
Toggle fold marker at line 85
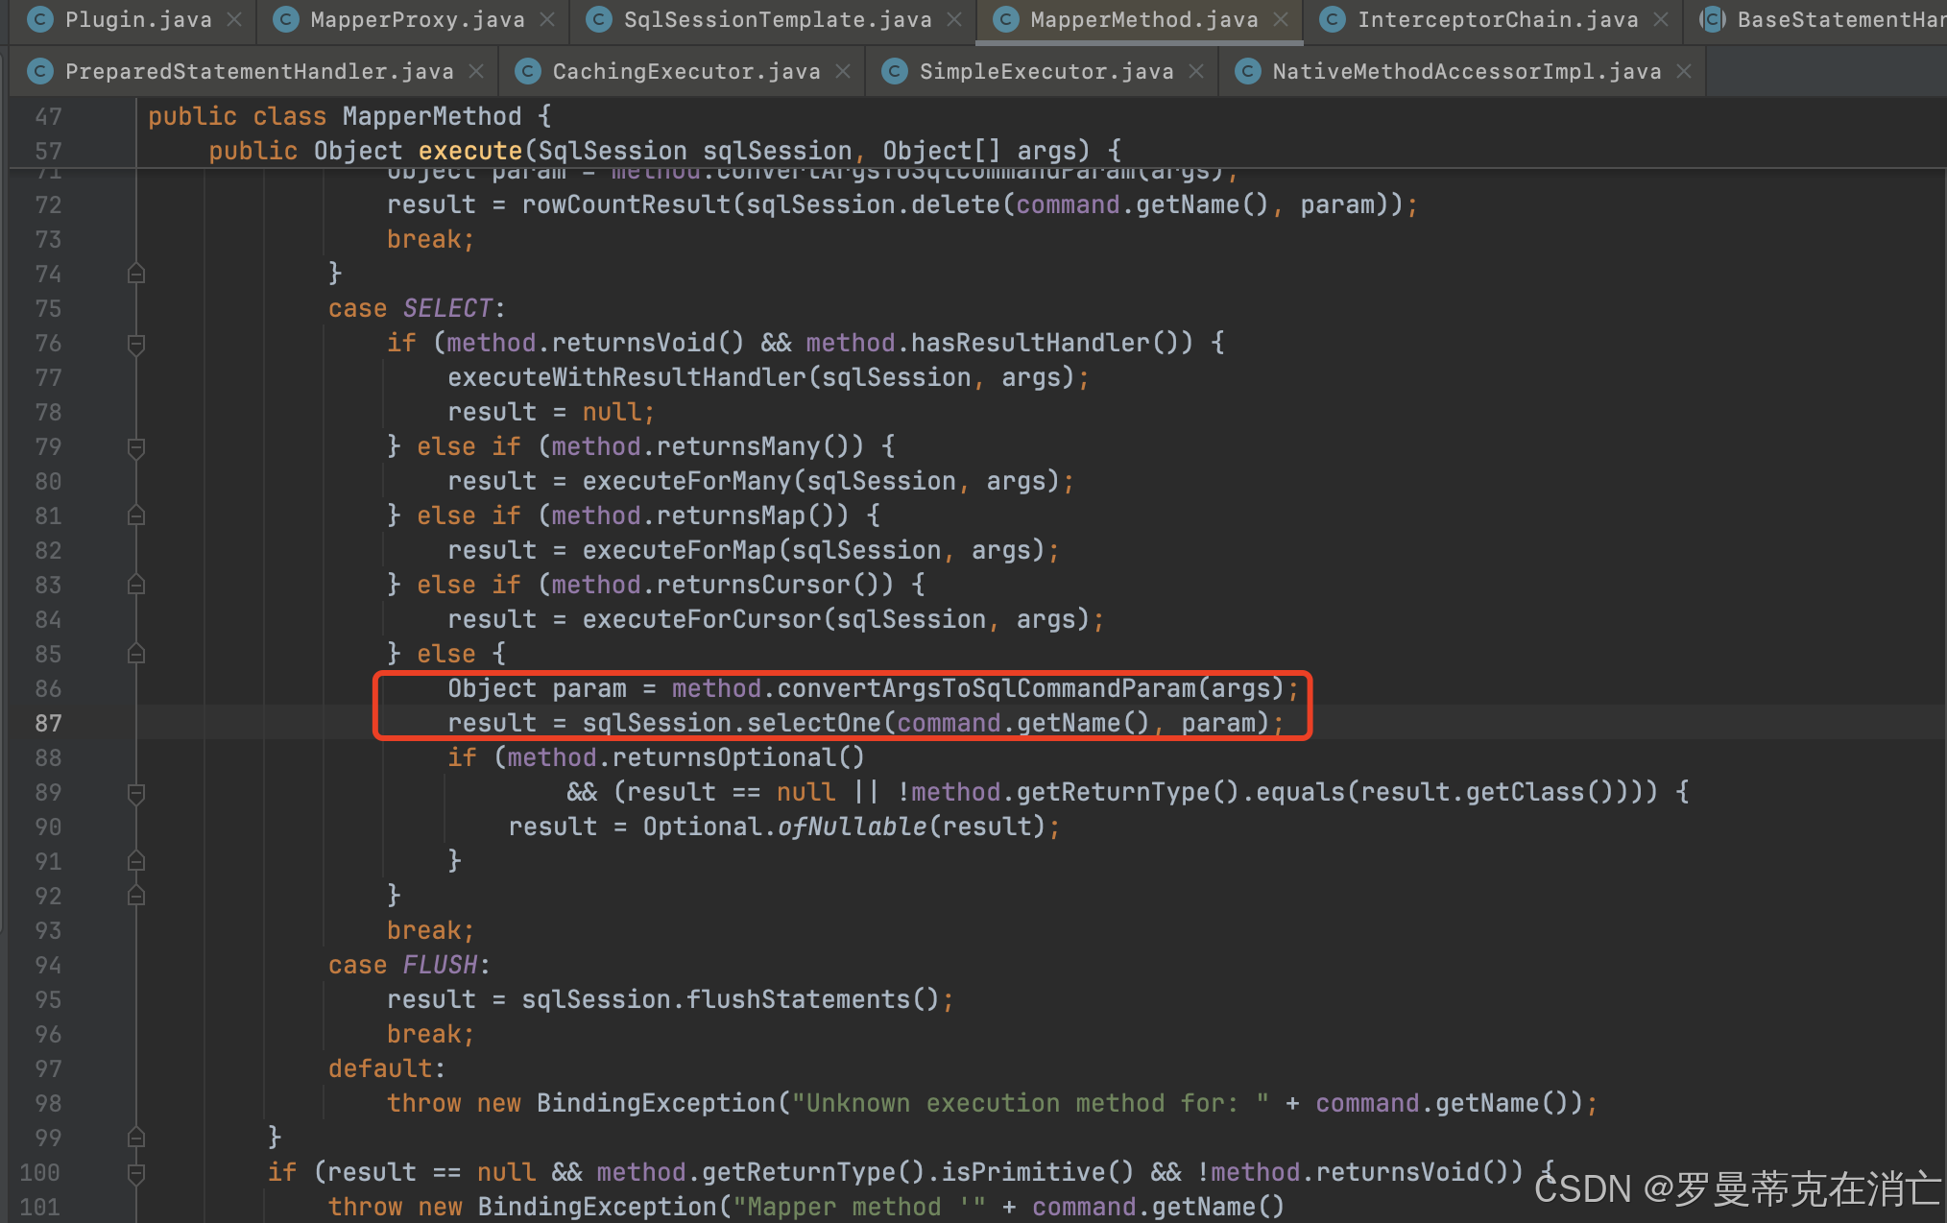coord(136,654)
